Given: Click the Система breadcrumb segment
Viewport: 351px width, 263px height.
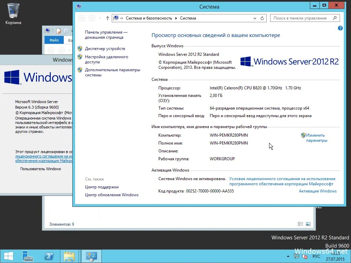Looking at the screenshot, I should [188, 18].
